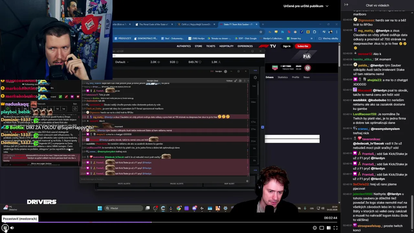This screenshot has height=233, width=414.
Task: Switch the video to fullscreen
Action: point(335,228)
